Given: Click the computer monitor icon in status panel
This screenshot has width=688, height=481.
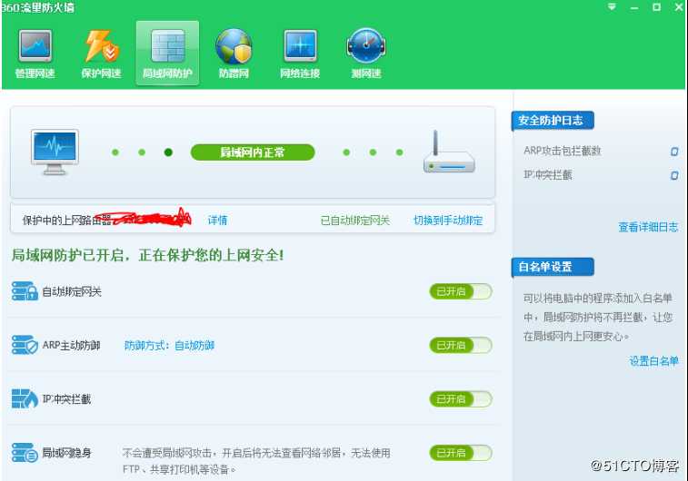Looking at the screenshot, I should tap(55, 152).
